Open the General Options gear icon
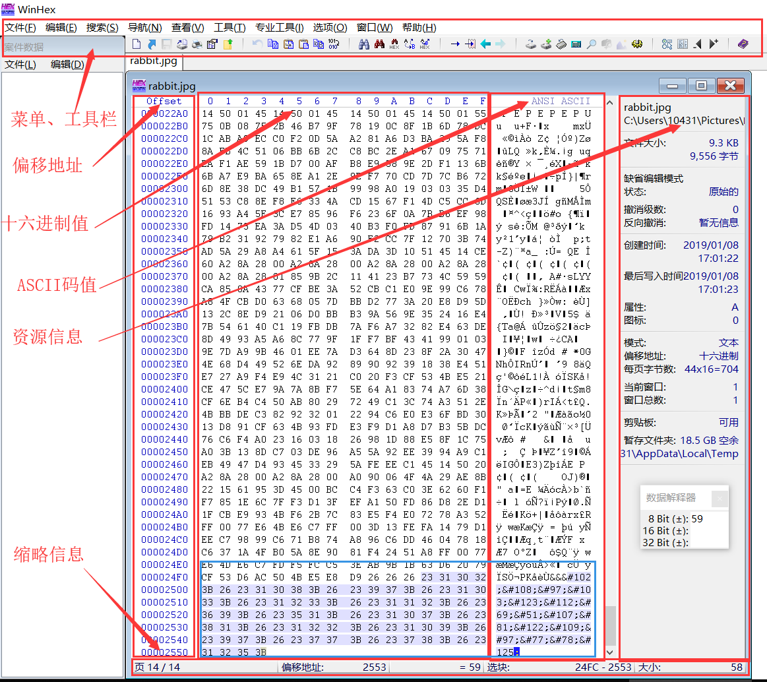The image size is (767, 682). pos(637,44)
